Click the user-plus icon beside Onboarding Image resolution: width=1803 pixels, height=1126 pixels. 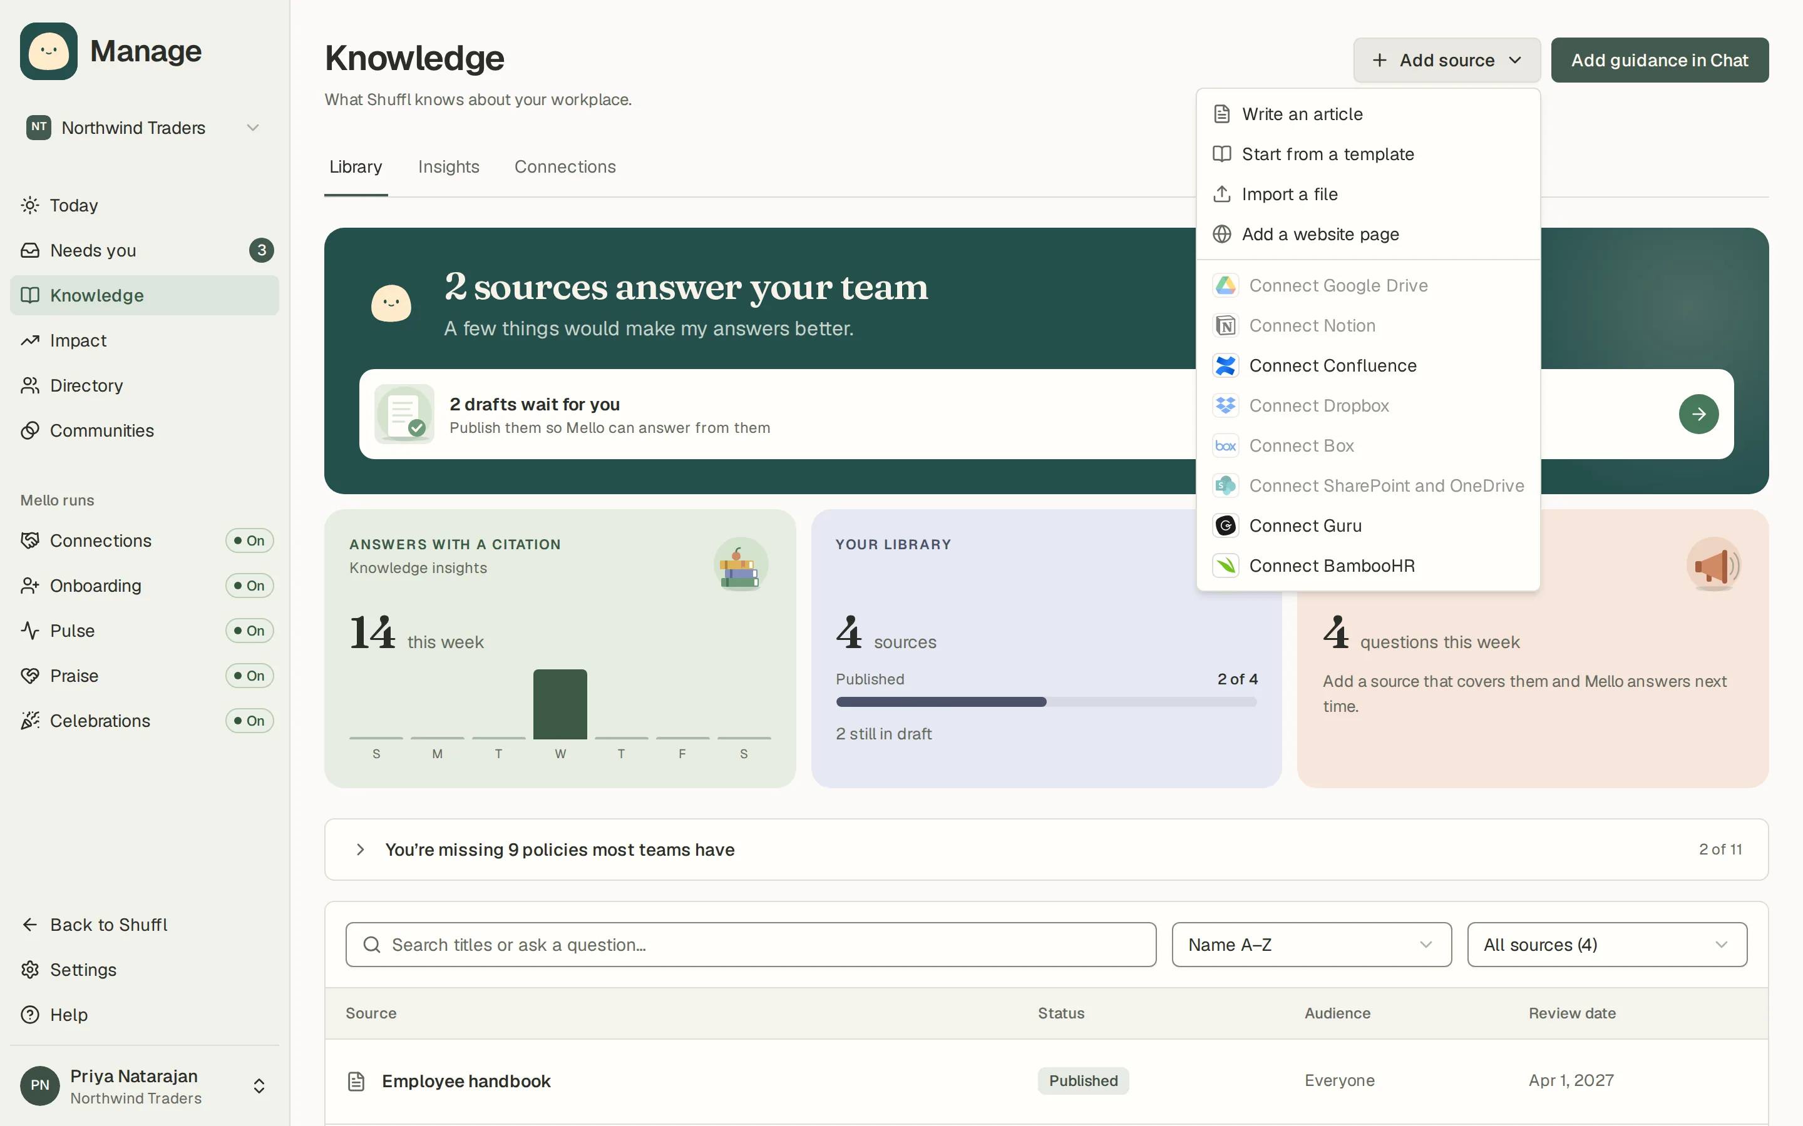click(30, 586)
